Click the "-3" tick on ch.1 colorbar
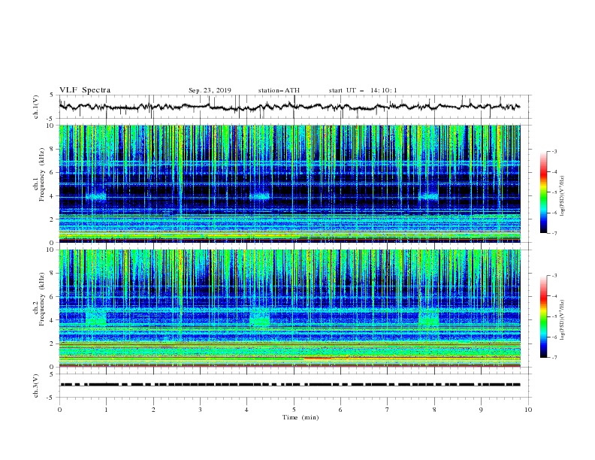 coord(554,151)
